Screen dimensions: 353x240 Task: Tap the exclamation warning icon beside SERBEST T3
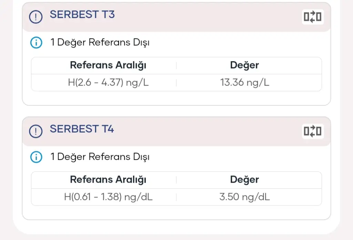(36, 17)
